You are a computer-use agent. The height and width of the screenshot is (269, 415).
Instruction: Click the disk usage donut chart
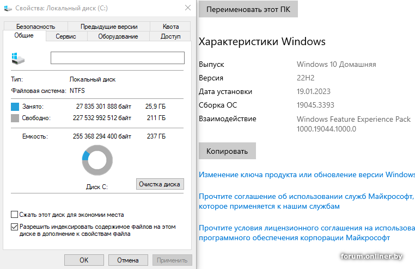[97, 160]
